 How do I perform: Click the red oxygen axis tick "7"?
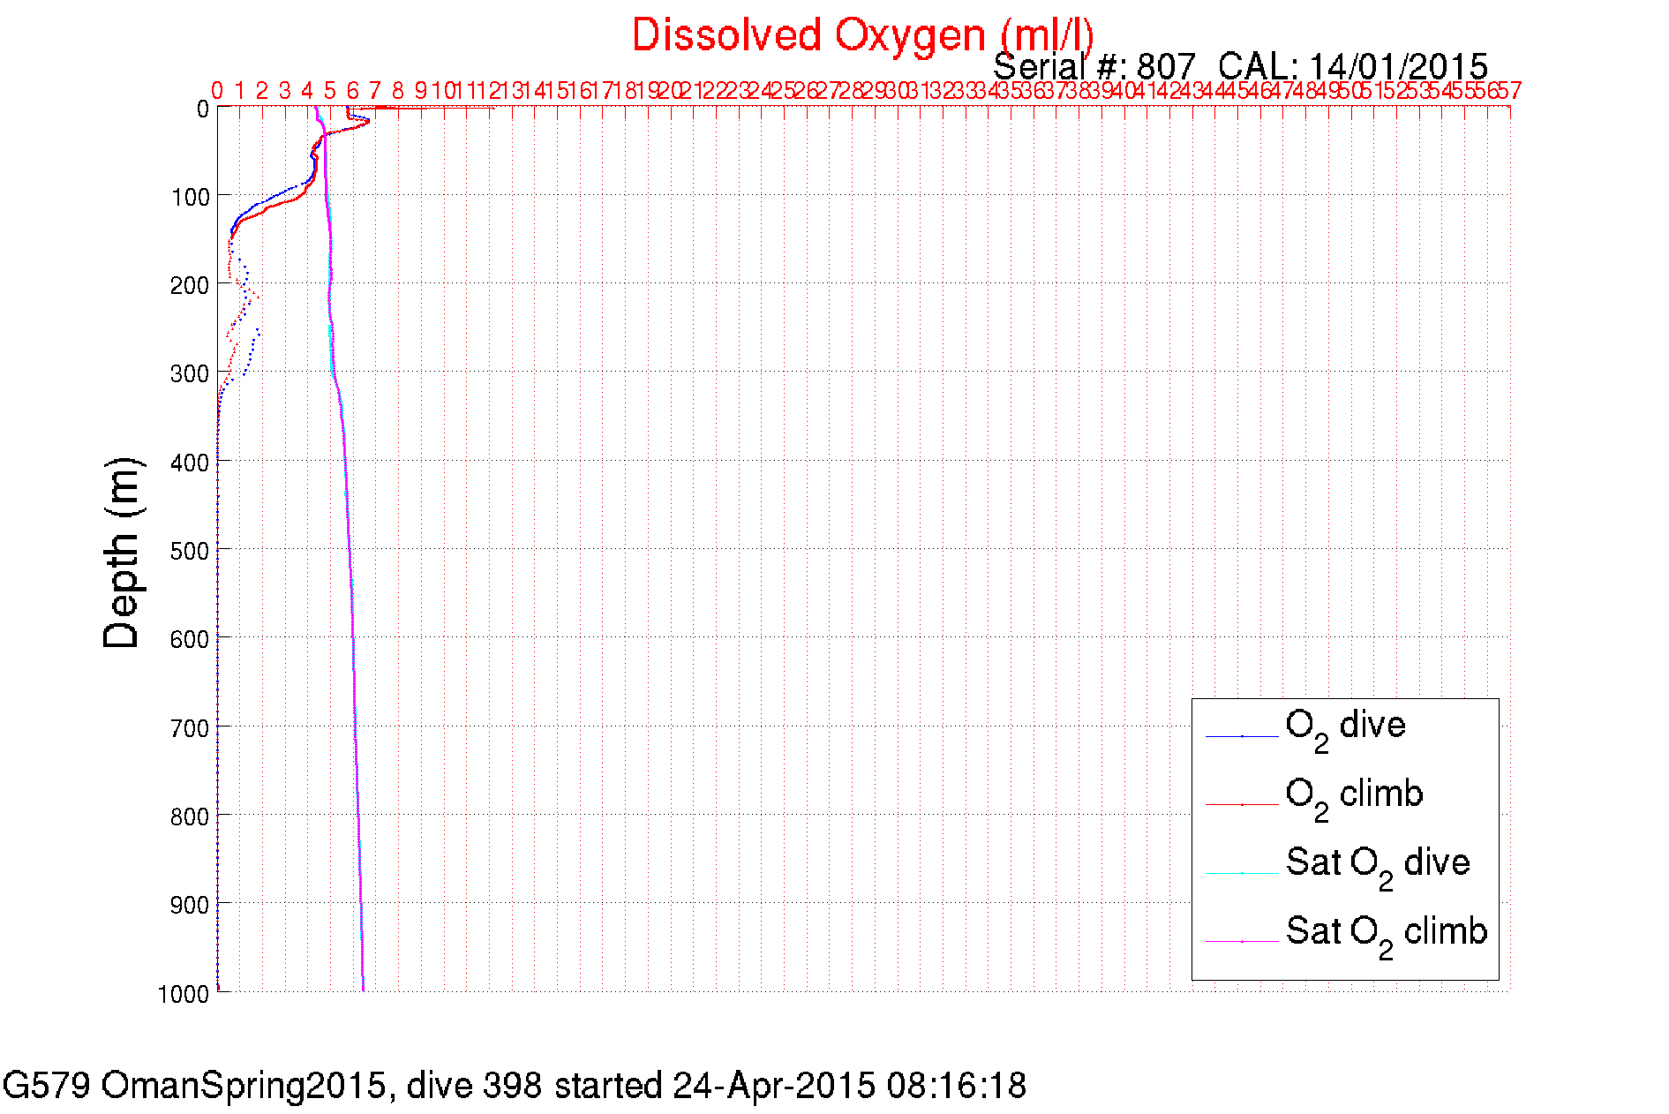pyautogui.click(x=375, y=91)
